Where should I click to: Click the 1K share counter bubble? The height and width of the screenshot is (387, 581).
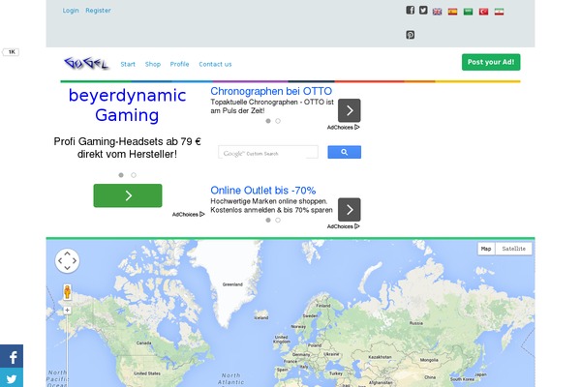[x=11, y=52]
